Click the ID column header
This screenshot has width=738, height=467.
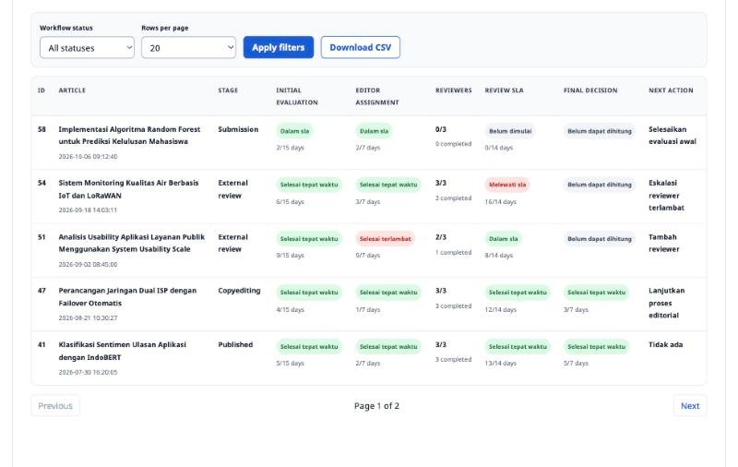(x=42, y=90)
